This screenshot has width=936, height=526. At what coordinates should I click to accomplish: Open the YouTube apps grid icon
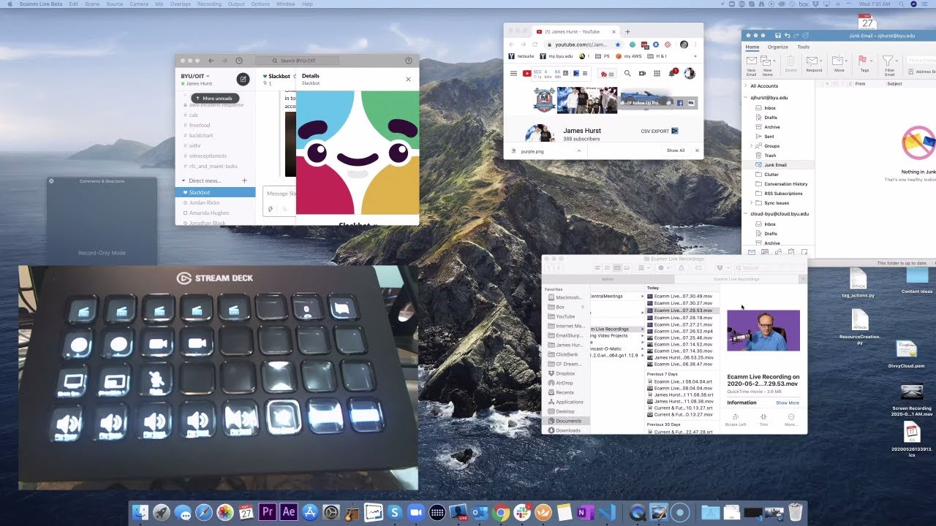[x=656, y=73]
